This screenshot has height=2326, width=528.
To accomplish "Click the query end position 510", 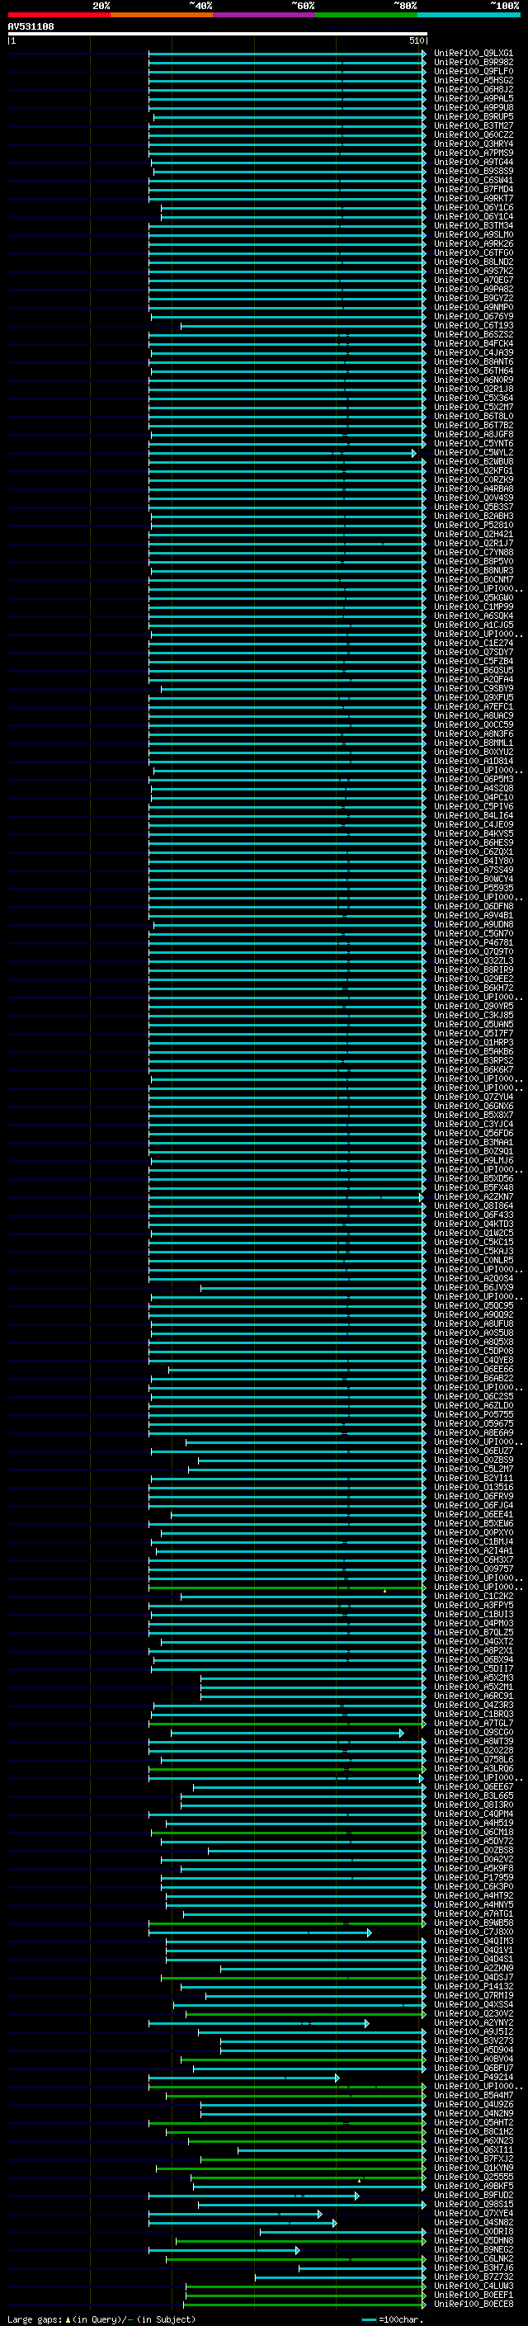I will click(x=416, y=40).
